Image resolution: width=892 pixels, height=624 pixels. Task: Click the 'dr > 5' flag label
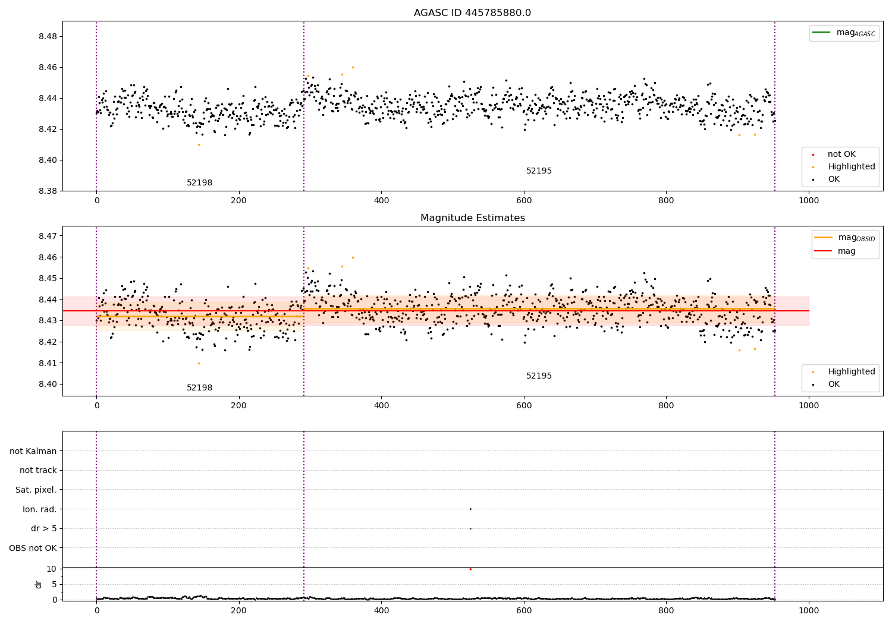(44, 529)
